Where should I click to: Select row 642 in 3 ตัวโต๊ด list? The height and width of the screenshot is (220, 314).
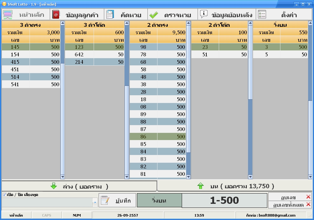pyautogui.click(x=94, y=54)
